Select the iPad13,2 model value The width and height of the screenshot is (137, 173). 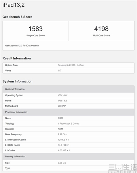click(x=62, y=101)
